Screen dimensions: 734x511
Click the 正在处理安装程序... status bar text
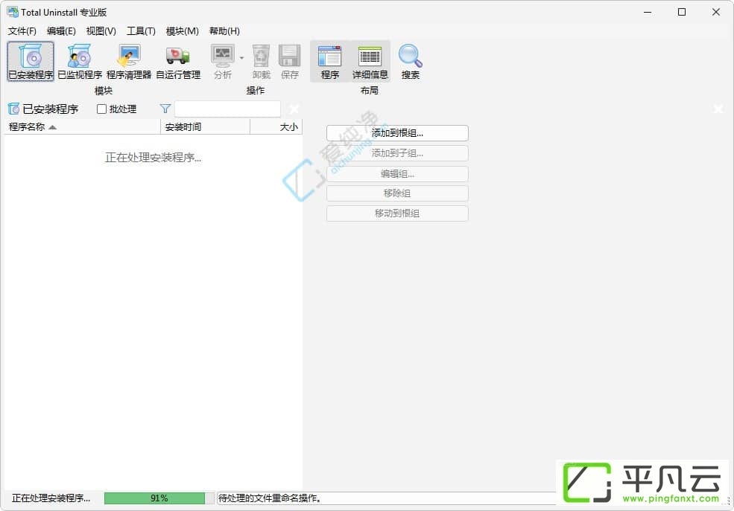pos(51,498)
